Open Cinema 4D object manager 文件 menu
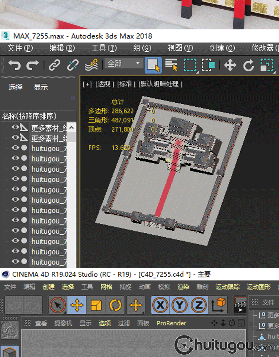This screenshot has height=357, width=279. coord(268,302)
